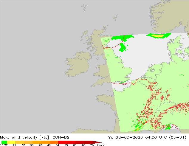The height and width of the screenshot is (146, 189).
Task: Click the legend value '54'
Action: click(x=58, y=145)
